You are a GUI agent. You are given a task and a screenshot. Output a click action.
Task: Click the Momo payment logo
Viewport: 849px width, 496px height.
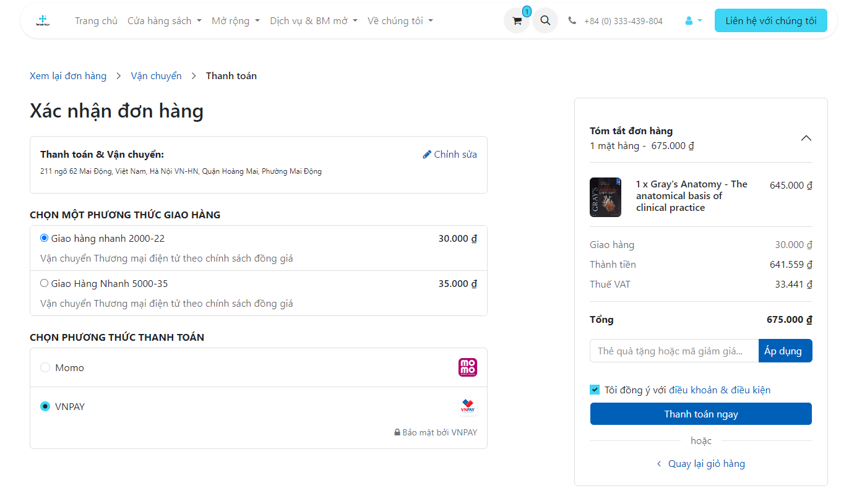point(467,367)
